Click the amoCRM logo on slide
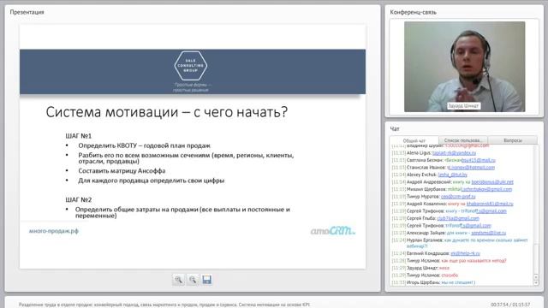548x308 pixels. 333,230
